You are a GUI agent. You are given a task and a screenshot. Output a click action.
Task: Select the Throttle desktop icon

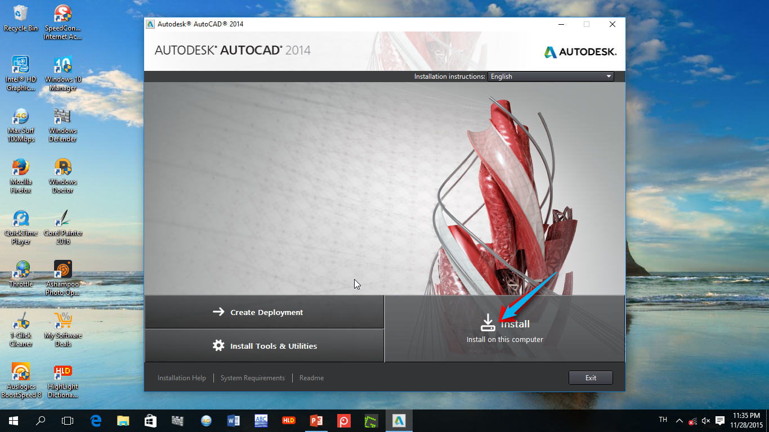(x=21, y=274)
